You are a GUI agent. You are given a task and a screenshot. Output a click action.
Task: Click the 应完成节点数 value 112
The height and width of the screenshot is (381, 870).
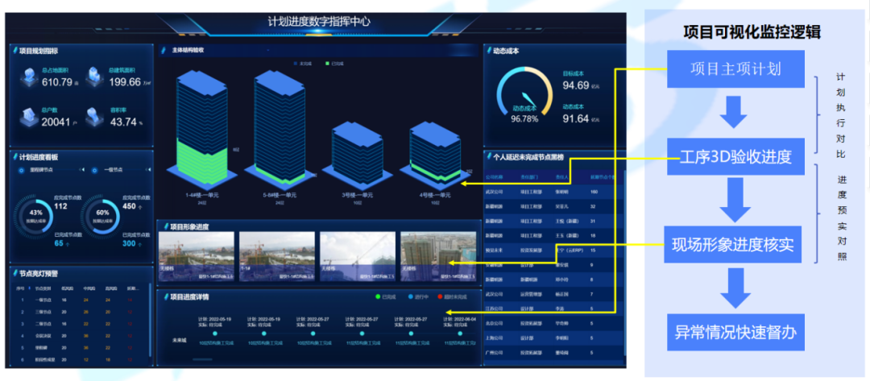point(60,206)
